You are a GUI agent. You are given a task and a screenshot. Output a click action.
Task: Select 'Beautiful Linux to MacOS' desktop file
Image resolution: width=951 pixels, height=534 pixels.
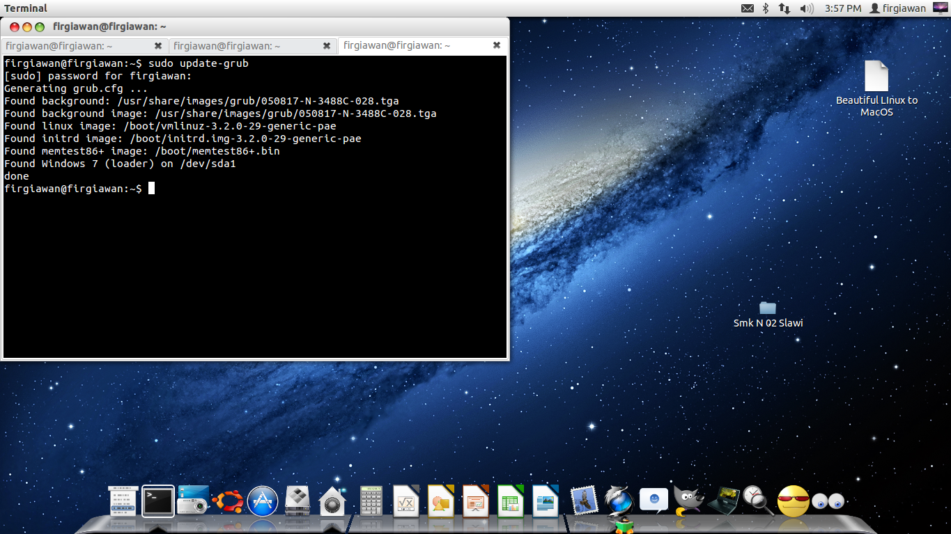coord(876,88)
